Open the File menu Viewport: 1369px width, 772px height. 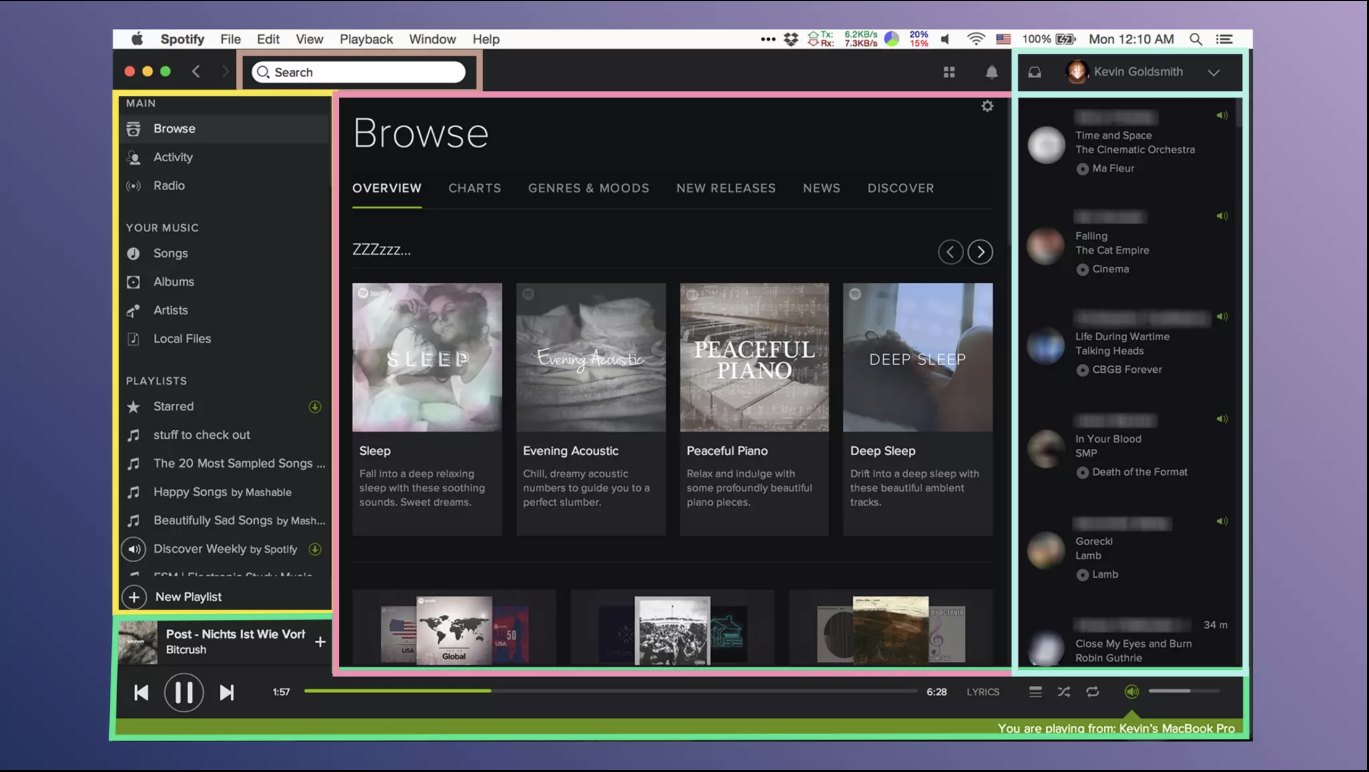pos(230,39)
